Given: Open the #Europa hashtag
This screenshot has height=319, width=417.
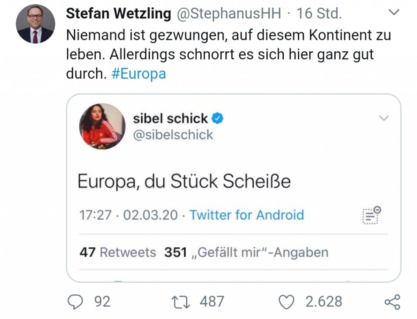Looking at the screenshot, I should click(138, 74).
